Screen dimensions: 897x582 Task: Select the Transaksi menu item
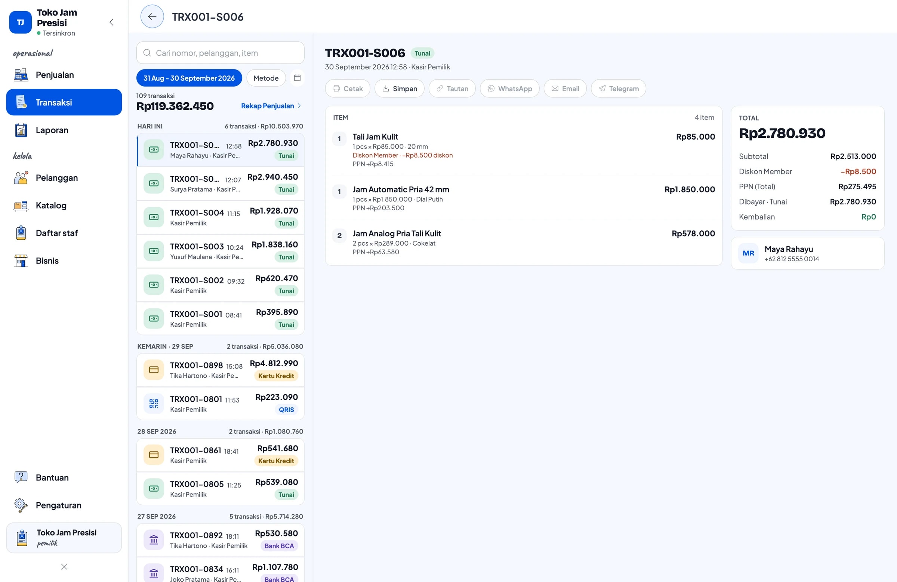click(x=64, y=102)
